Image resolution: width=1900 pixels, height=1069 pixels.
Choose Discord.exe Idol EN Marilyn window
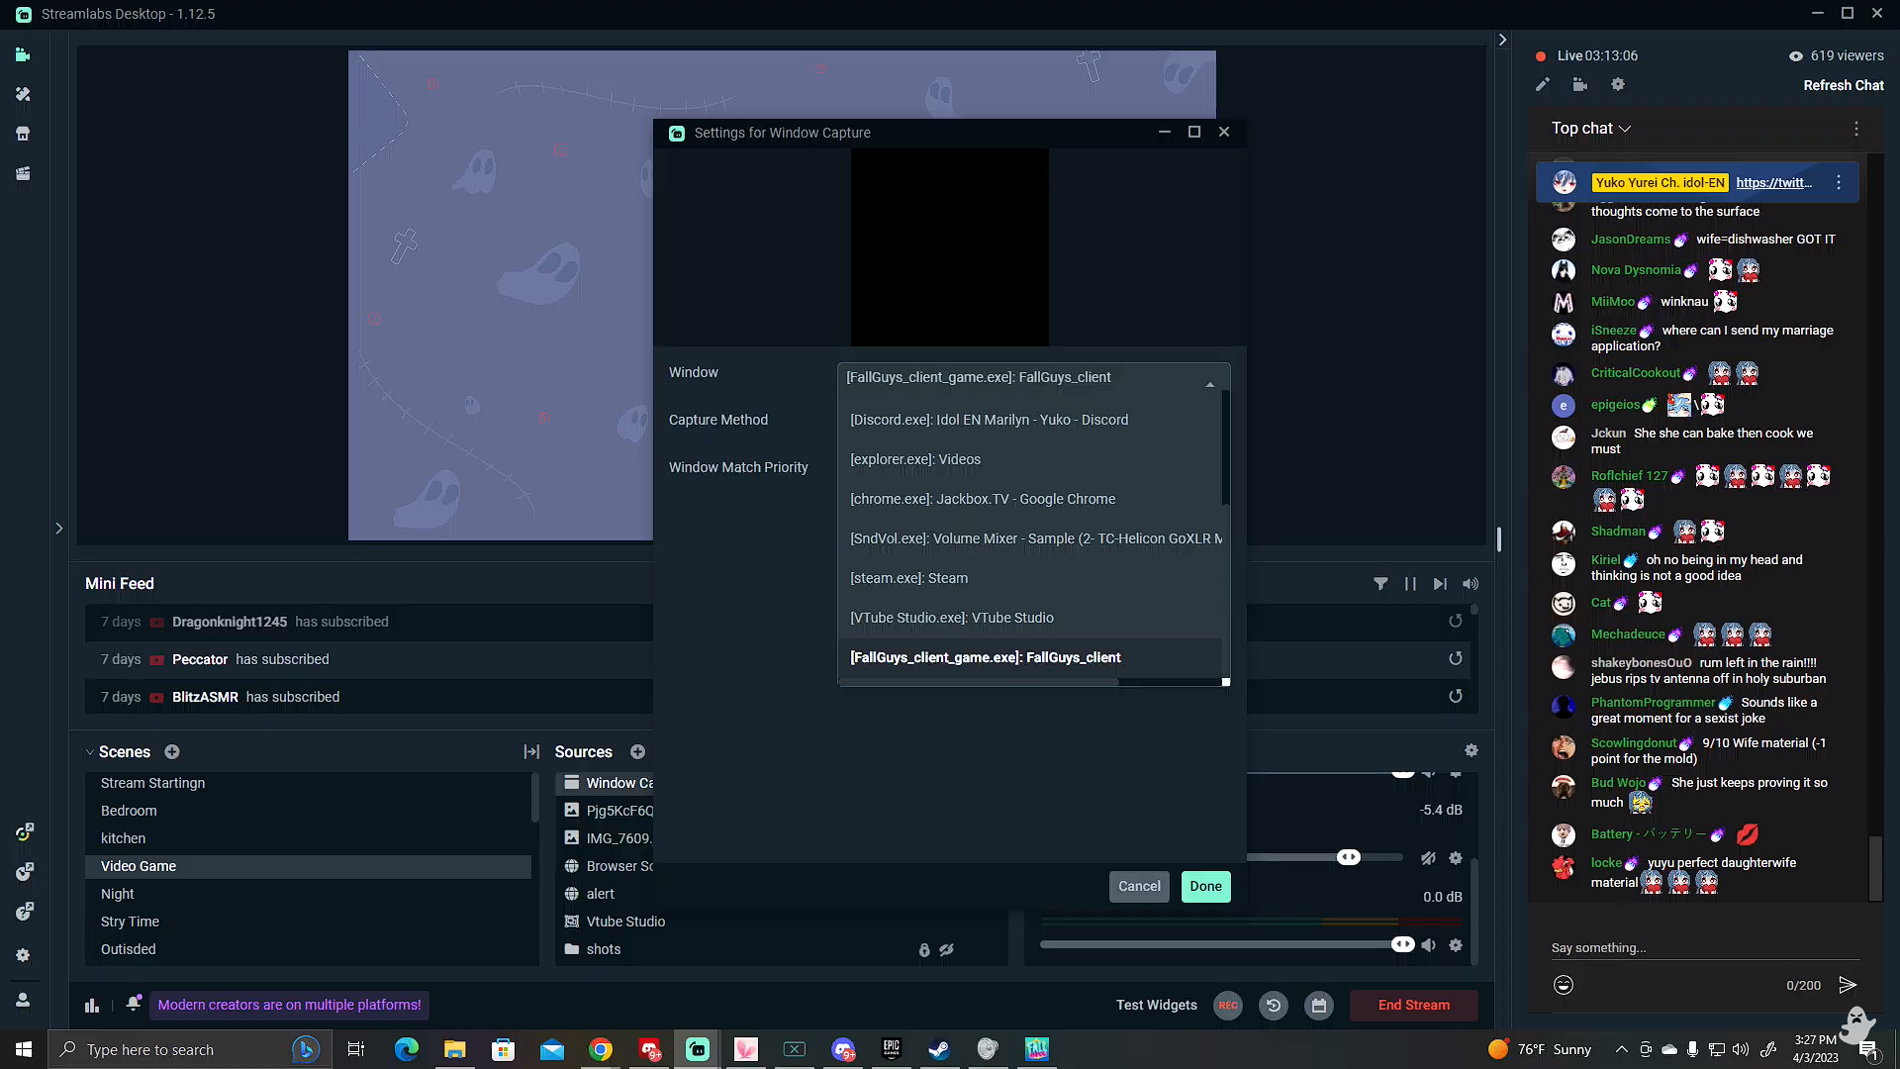(x=1029, y=420)
